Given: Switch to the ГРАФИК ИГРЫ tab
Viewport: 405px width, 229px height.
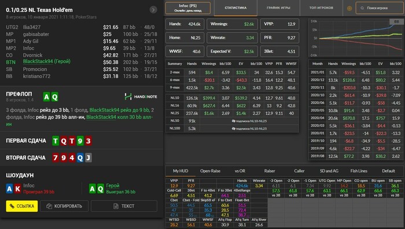Looking at the screenshot, I should click(278, 8).
